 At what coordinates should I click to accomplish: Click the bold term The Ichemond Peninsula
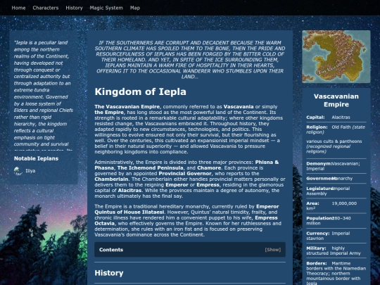151,168
